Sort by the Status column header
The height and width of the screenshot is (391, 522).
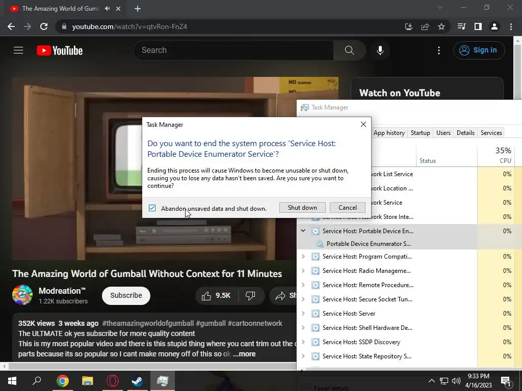tap(447, 155)
